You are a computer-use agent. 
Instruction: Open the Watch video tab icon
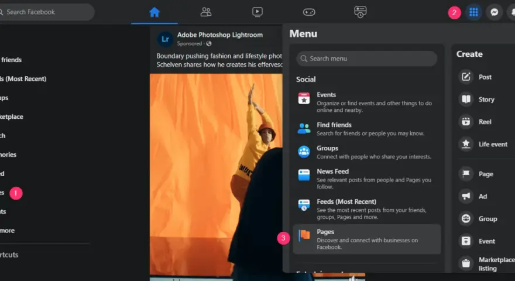pyautogui.click(x=257, y=12)
